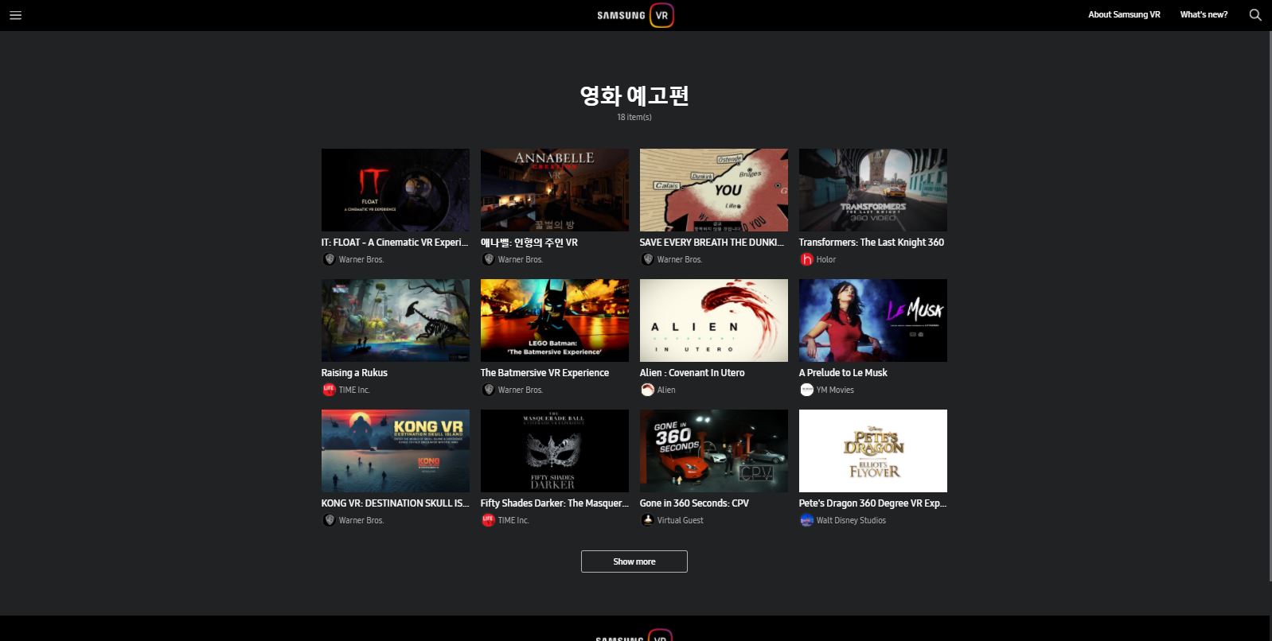Click the '18 item(s)' count text
The width and height of the screenshot is (1272, 641).
coord(634,117)
